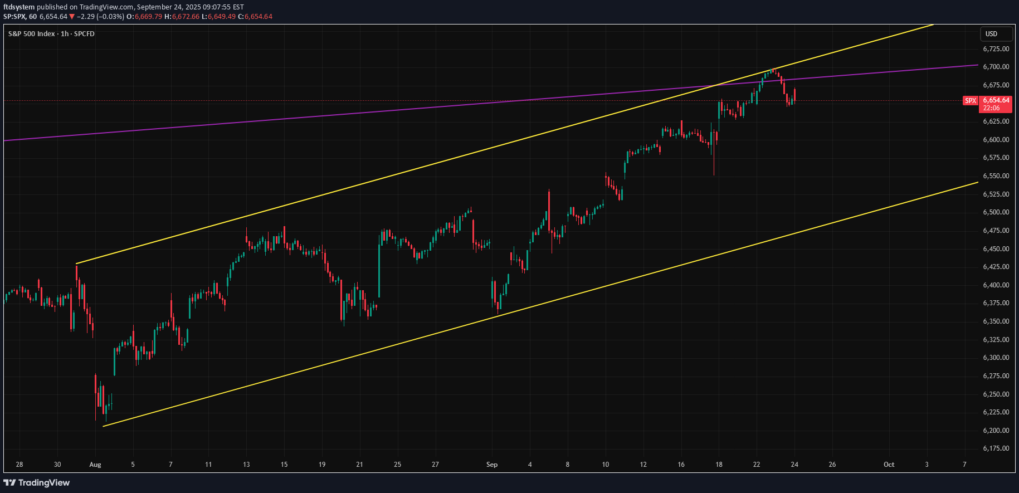Viewport: 1019px width, 493px height.
Task: Click the countdown timer 22:06 below price
Action: [x=991, y=108]
